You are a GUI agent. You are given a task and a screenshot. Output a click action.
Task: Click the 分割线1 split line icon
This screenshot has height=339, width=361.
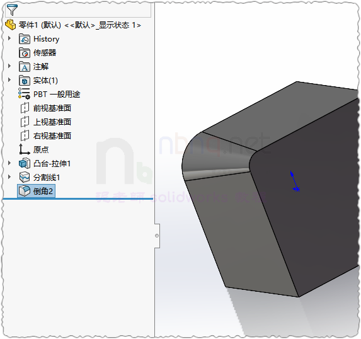pyautogui.click(x=25, y=177)
